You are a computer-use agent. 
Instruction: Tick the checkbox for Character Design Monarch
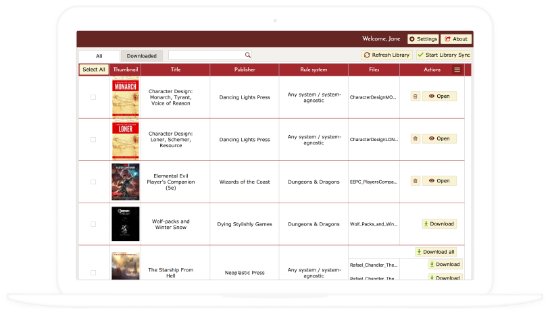pos(93,97)
